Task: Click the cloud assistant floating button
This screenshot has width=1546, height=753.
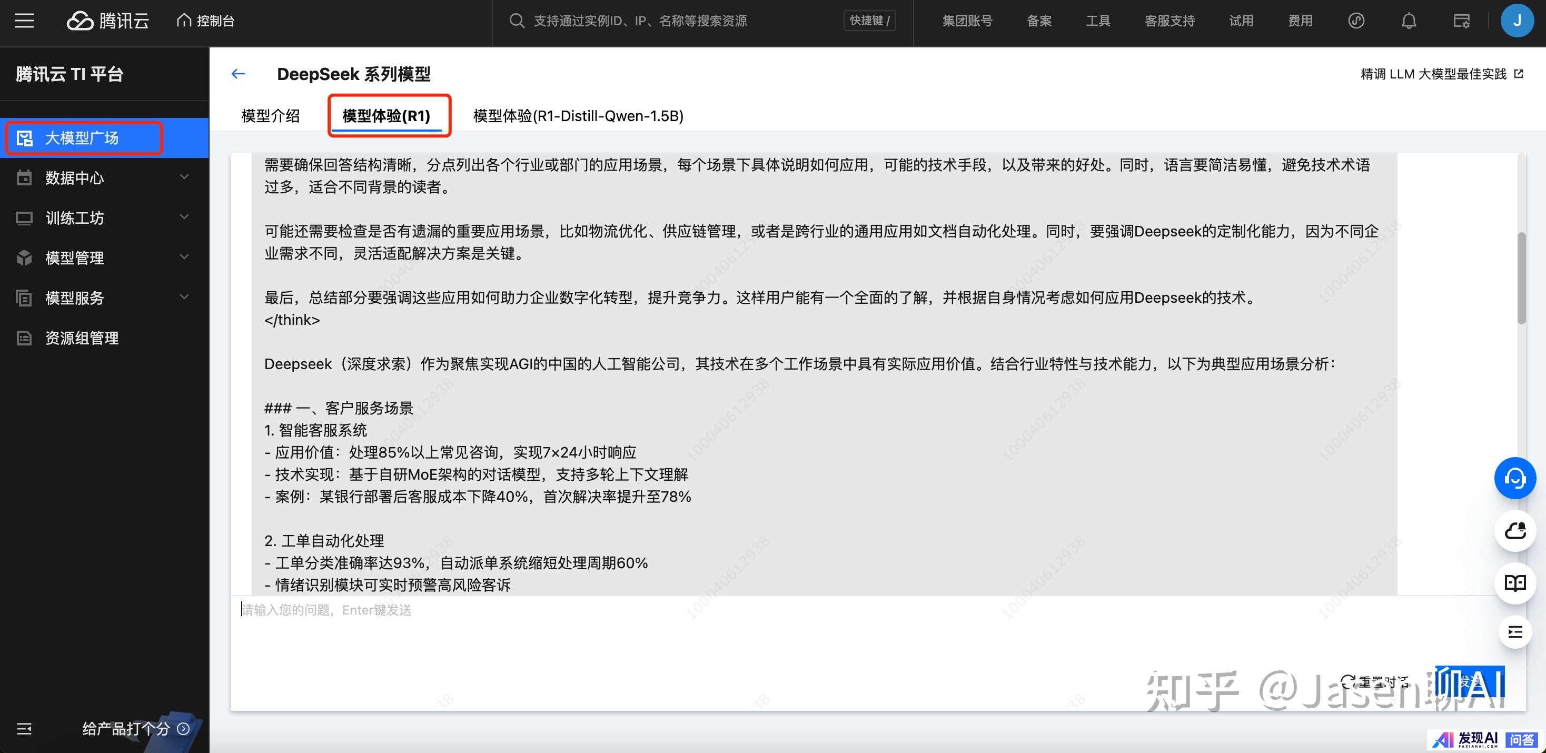Action: click(1515, 530)
